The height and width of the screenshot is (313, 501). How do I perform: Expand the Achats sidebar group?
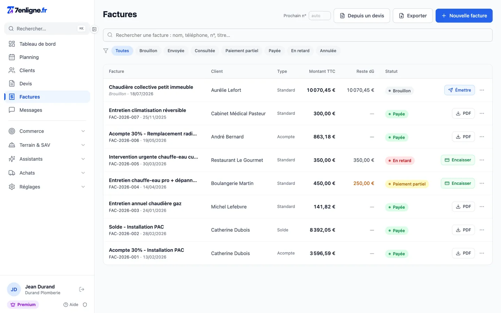click(47, 173)
